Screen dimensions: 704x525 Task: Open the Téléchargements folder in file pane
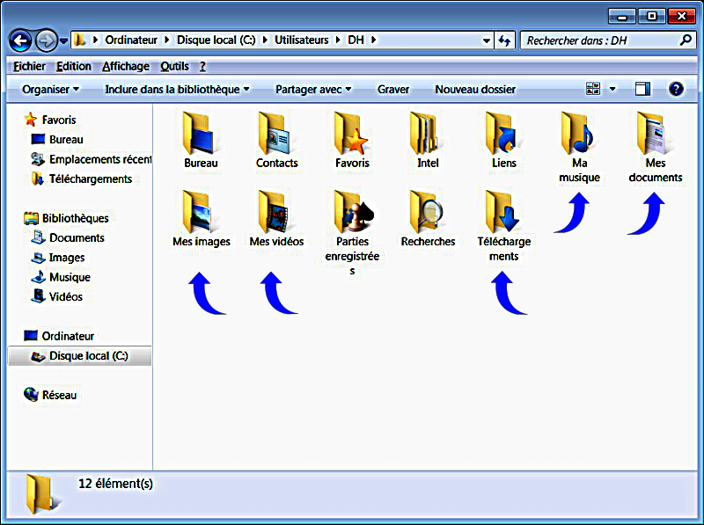pos(503,212)
